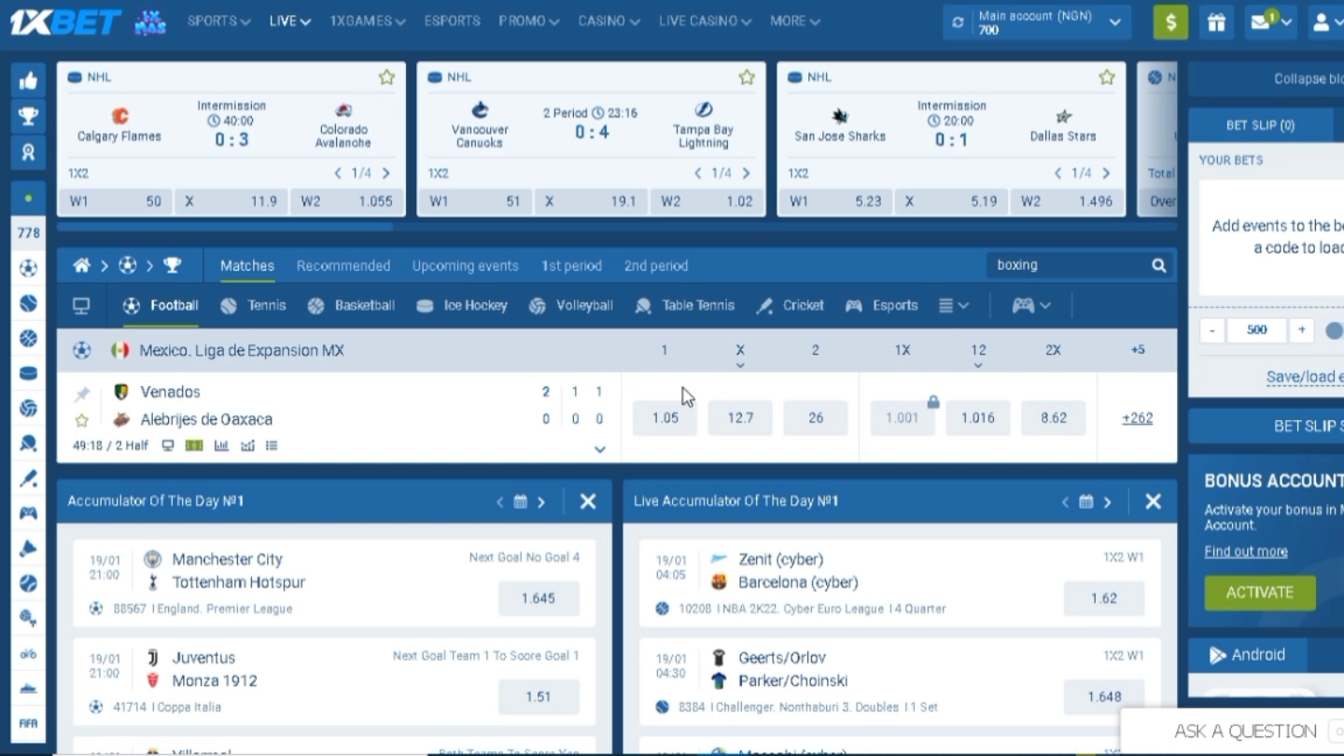Open the 1XGAMES dropdown menu
Screen dimensions: 1344x756
(367, 21)
